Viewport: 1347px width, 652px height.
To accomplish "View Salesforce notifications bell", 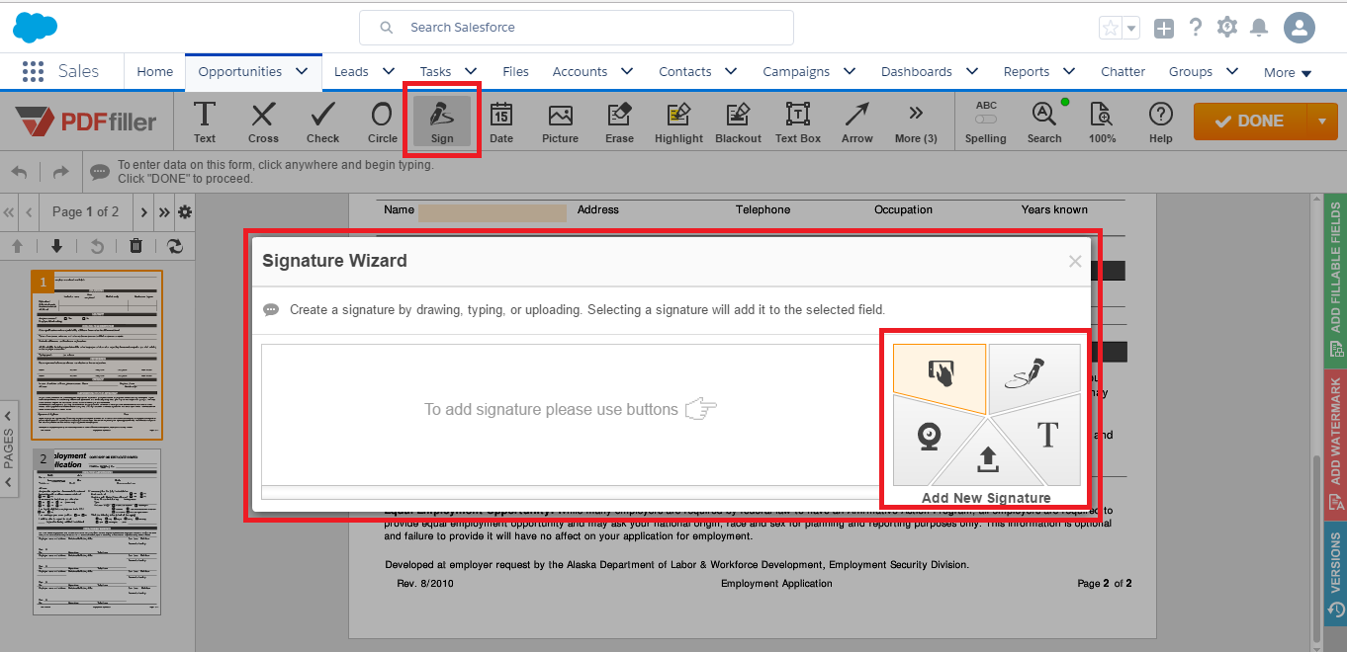I will click(1259, 28).
